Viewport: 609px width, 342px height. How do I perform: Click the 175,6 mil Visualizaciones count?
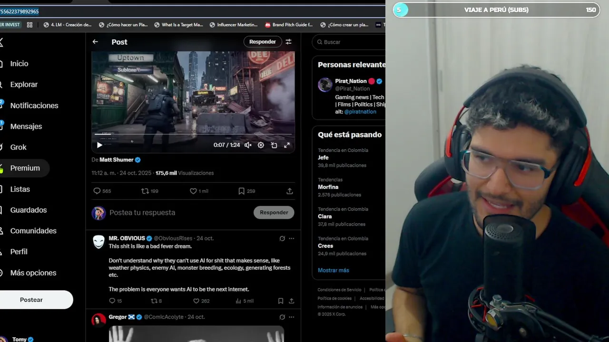point(185,173)
